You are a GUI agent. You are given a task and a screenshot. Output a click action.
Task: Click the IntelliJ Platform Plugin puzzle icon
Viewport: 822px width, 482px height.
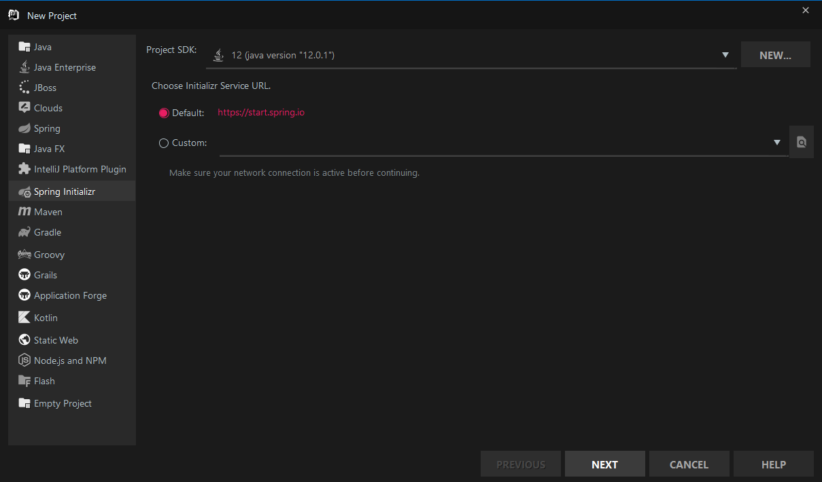pos(24,169)
